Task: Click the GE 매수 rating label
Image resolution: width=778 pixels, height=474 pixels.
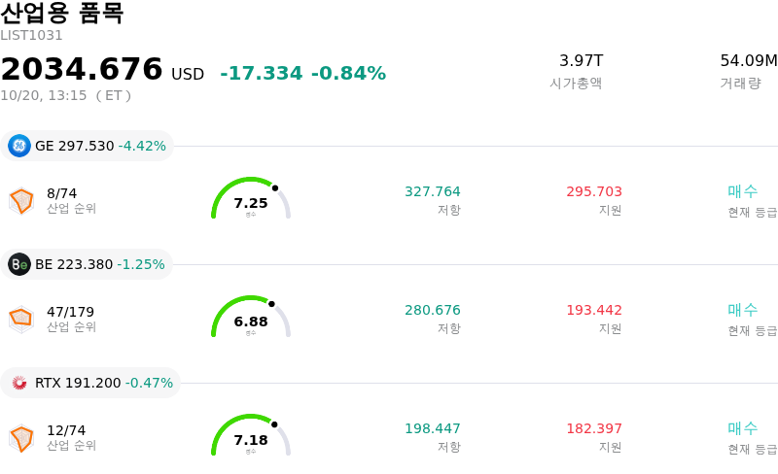Action: pyautogui.click(x=743, y=191)
